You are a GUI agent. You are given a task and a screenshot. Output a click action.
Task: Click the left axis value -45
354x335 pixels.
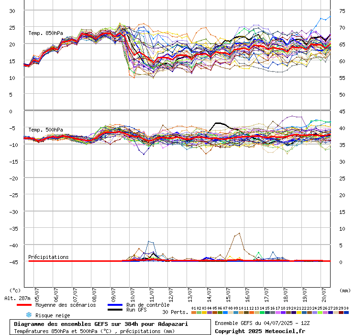pyautogui.click(x=13, y=262)
